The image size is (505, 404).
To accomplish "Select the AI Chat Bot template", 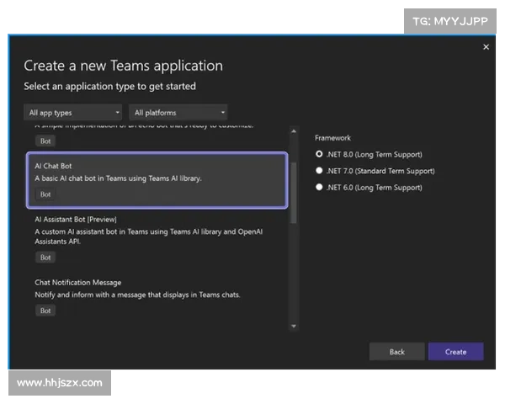I will [157, 180].
